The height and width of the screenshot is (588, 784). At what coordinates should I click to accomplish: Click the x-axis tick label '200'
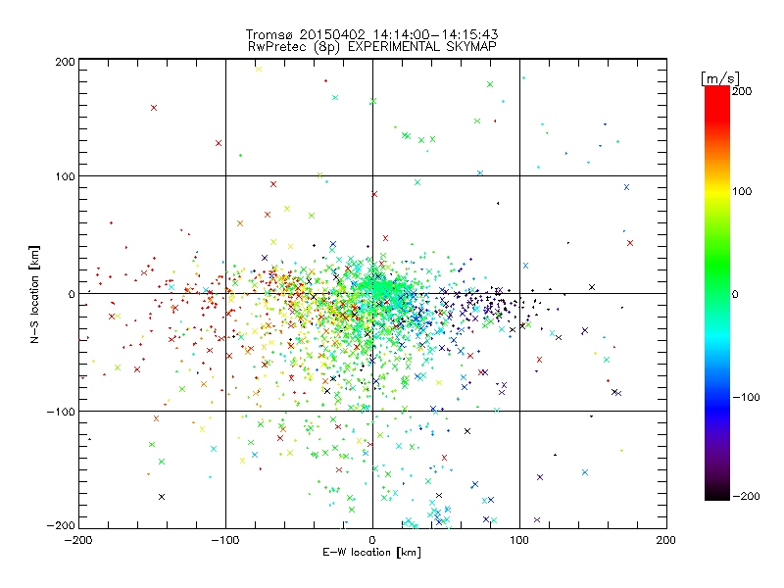pyautogui.click(x=666, y=540)
